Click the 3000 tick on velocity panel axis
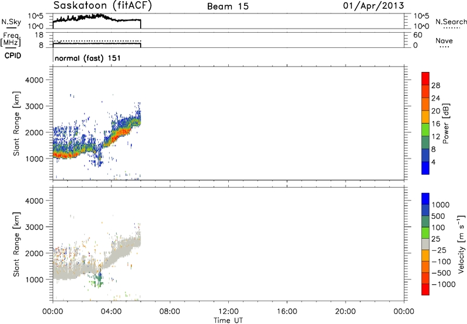The height and width of the screenshot is (324, 467). click(x=34, y=227)
